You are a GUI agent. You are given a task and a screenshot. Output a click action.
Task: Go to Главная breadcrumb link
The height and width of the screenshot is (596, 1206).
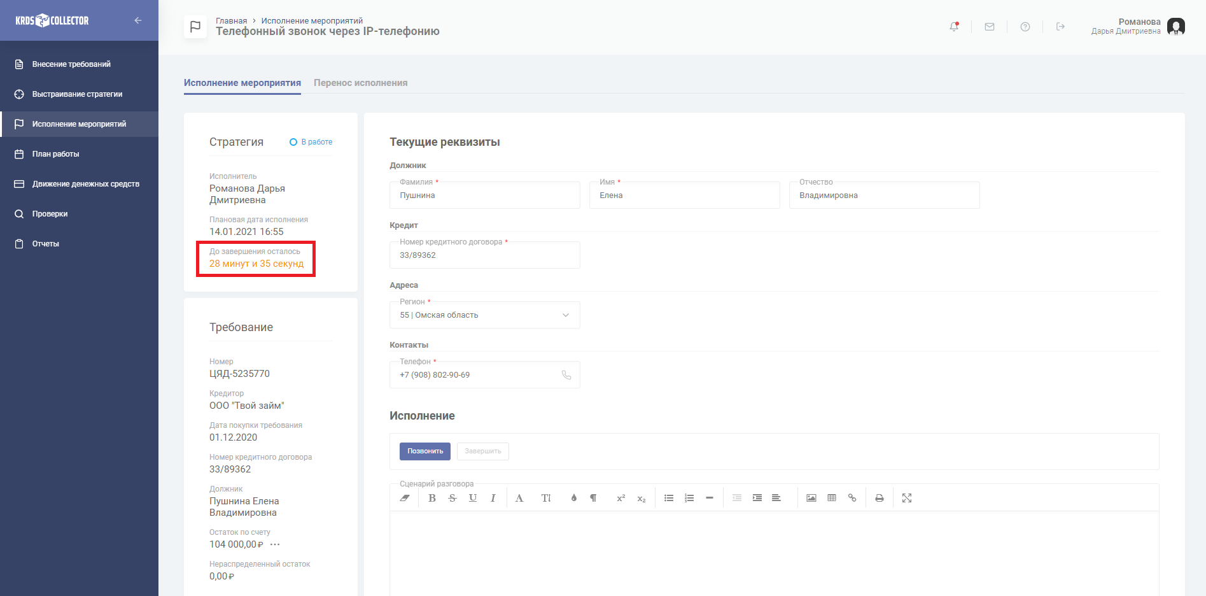231,21
